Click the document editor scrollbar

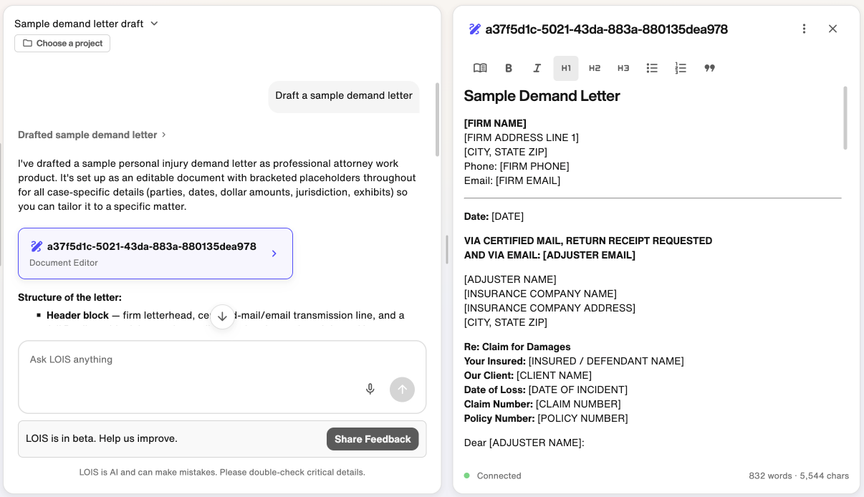[845, 118]
